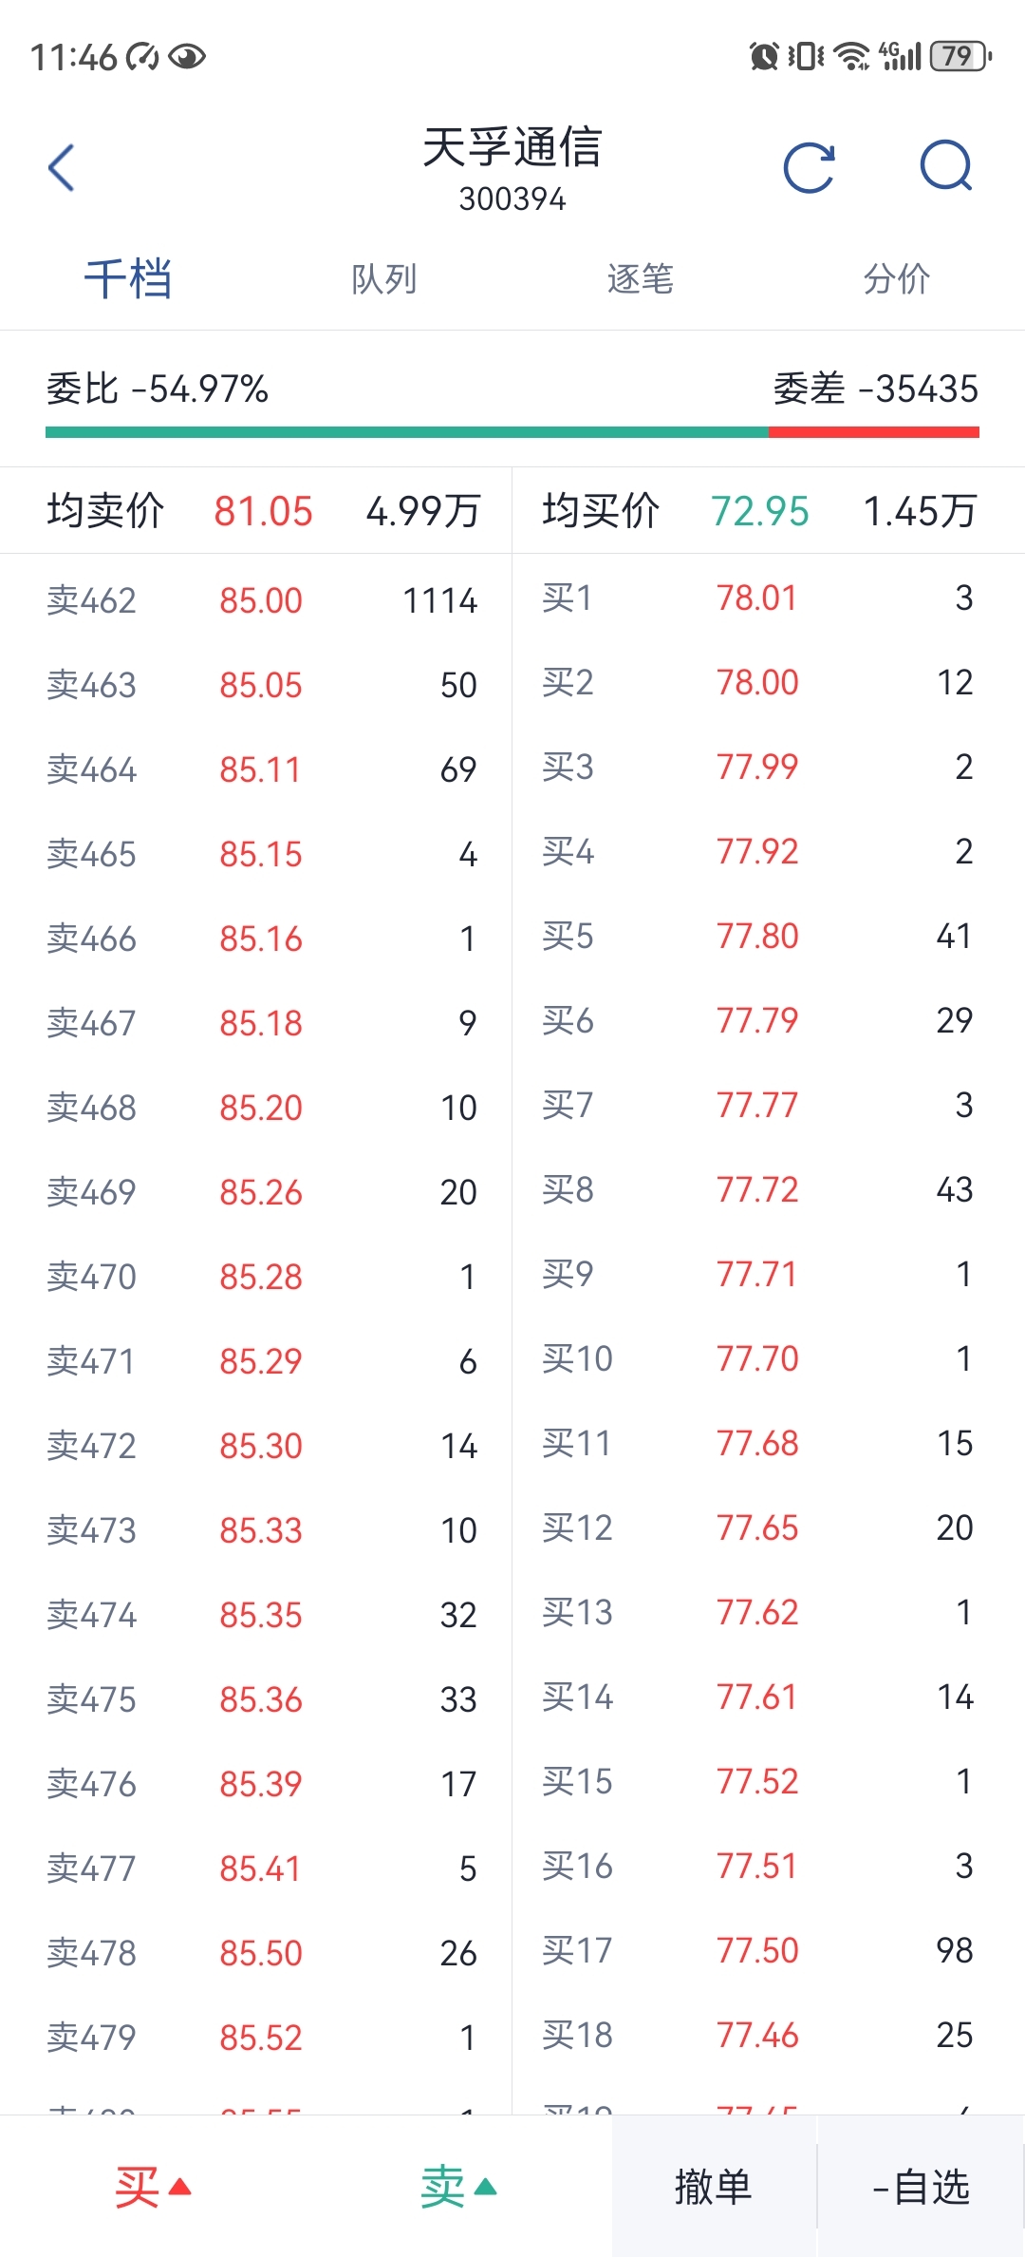
Task: Select sell level 卖462 at 85.00
Action: 256,600
